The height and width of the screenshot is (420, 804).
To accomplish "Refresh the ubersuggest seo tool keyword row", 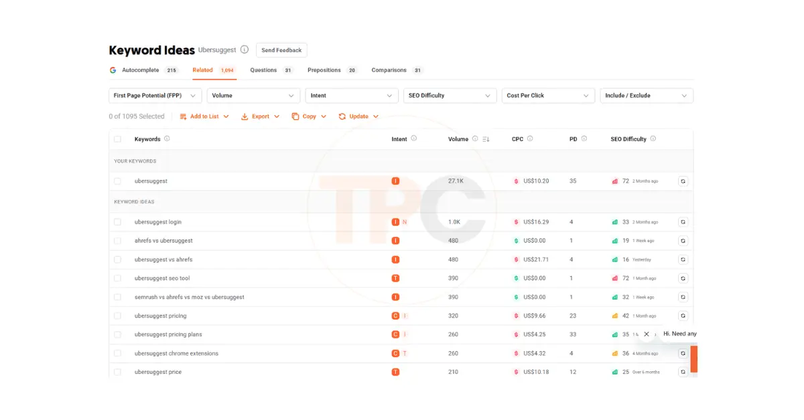I will click(x=683, y=278).
